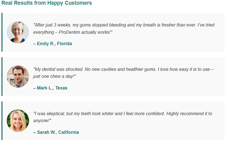Click teal accent bar beside Emily's testimonial

(2, 32)
